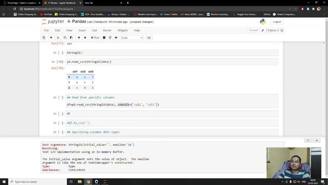This screenshot has width=328, height=185.
Task: Open the Edit menu
Action: (57, 30)
